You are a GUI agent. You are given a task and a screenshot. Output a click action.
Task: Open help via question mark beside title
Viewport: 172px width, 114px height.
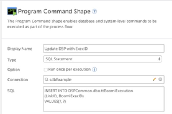pyautogui.click(x=94, y=11)
